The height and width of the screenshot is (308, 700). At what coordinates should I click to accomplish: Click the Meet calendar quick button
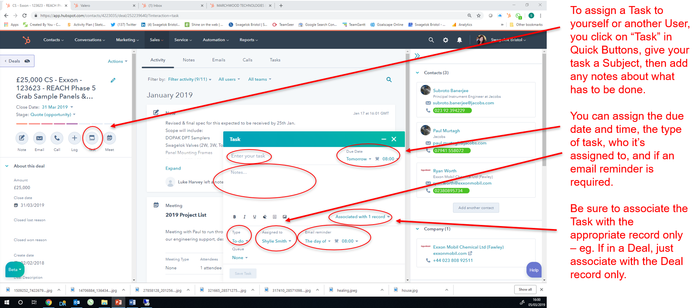109,138
